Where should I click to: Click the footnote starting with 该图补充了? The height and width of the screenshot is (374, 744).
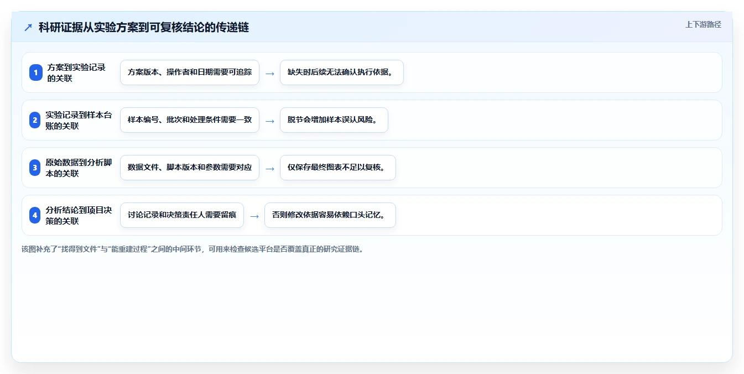pos(192,249)
